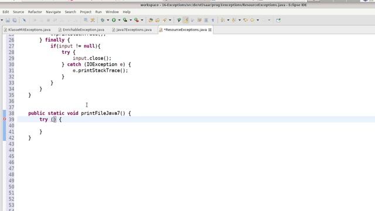Image resolution: width=375 pixels, height=211 pixels.
Task: Open the Window menu
Action: (x=112, y=12)
